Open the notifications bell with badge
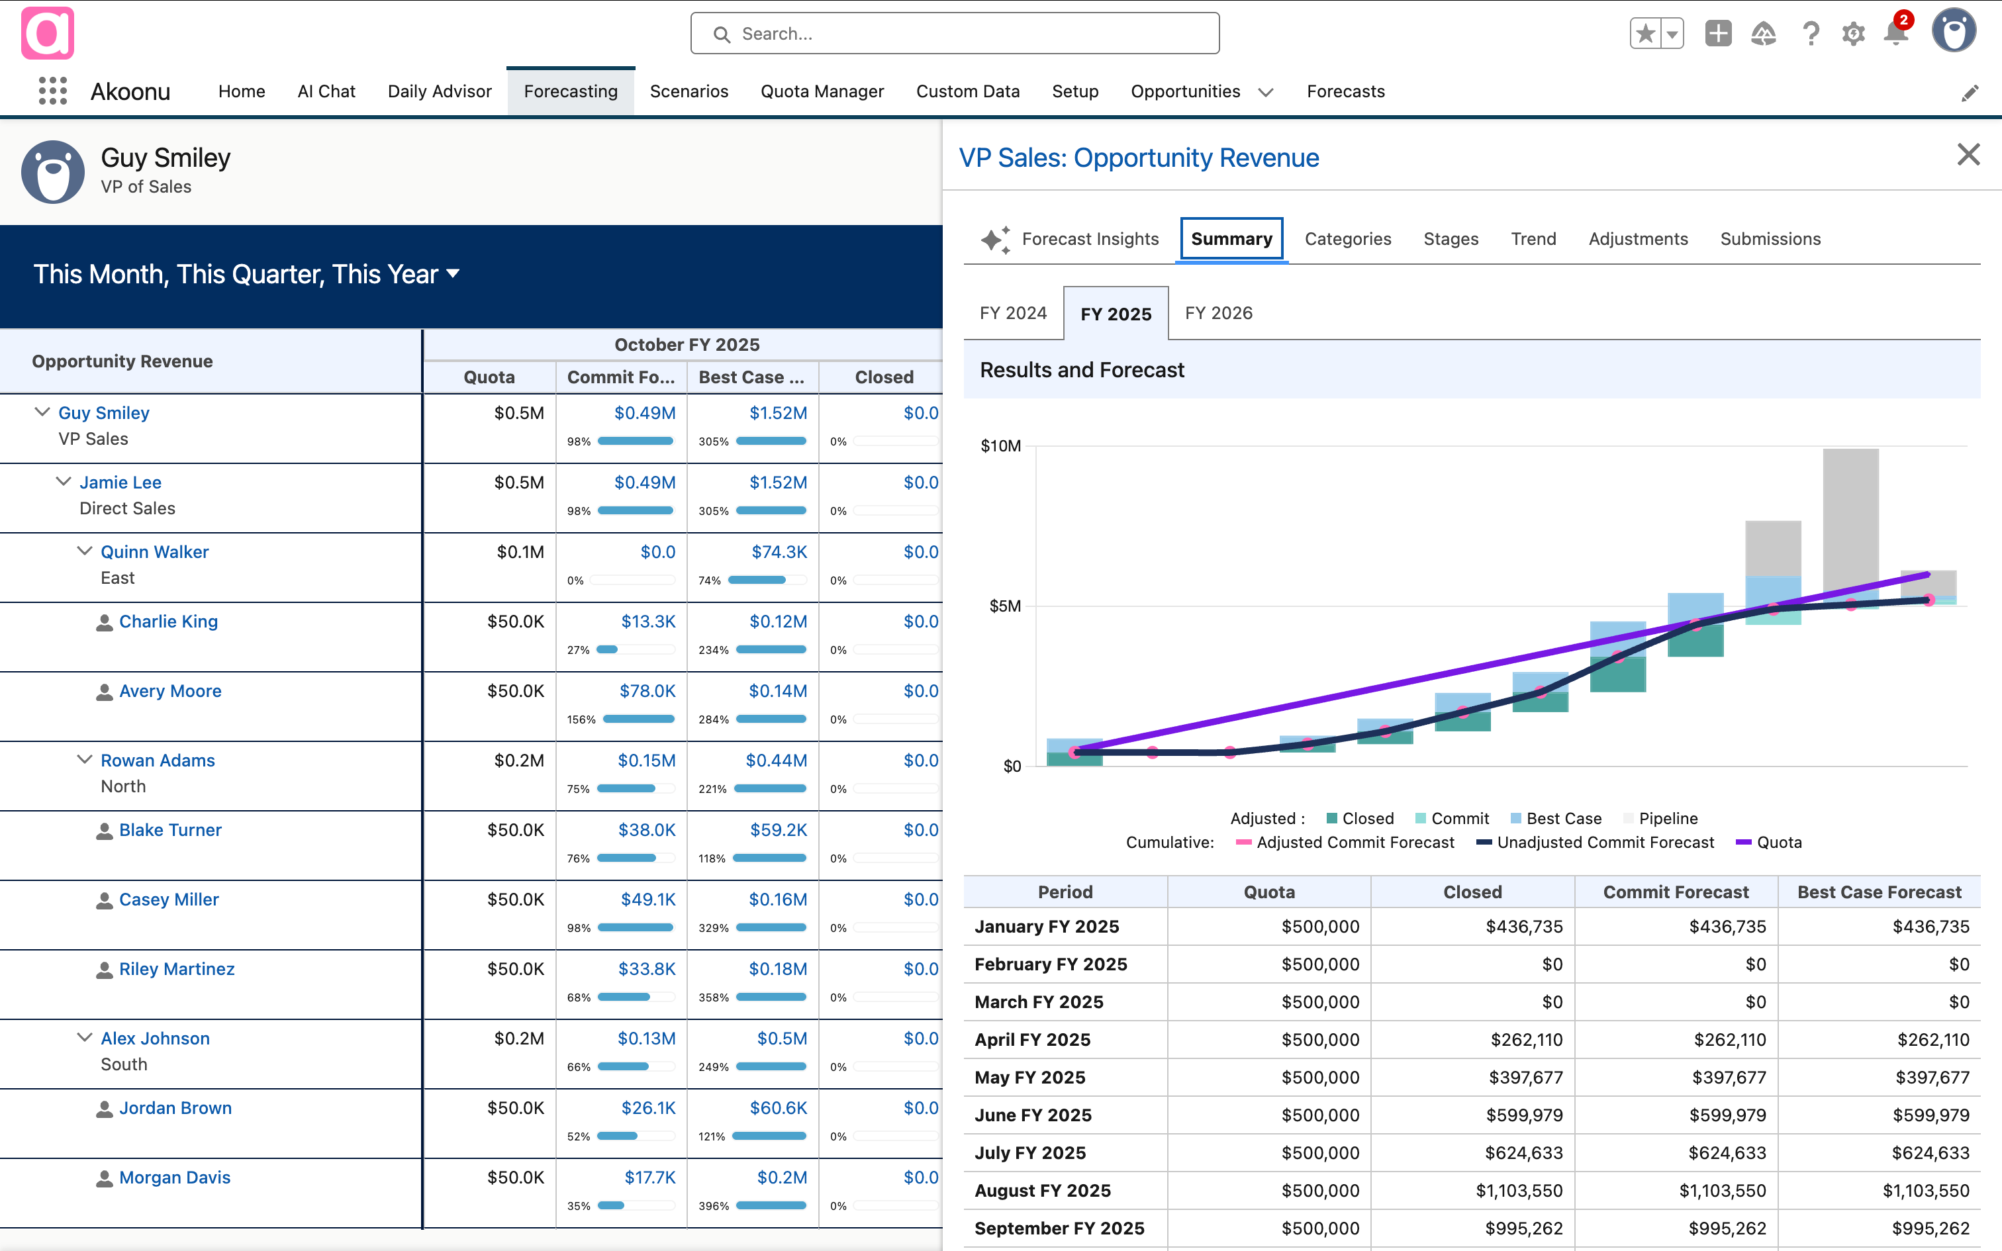Screen dimensions: 2002x1251 1895,34
